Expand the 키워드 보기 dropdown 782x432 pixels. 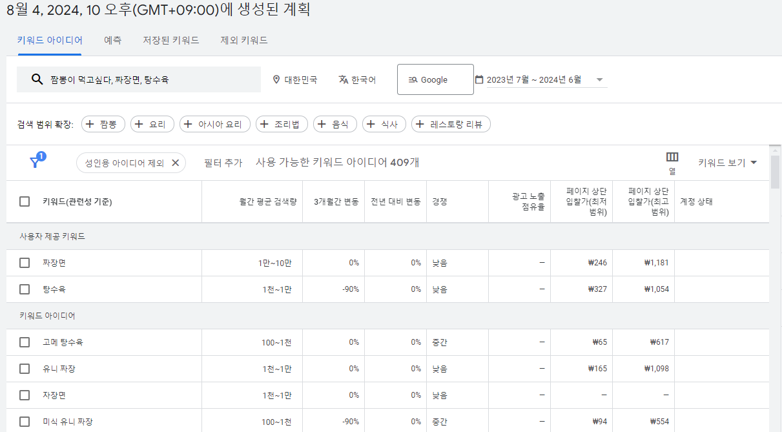tap(727, 163)
